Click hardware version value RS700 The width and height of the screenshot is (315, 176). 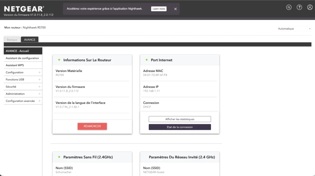tap(60, 75)
